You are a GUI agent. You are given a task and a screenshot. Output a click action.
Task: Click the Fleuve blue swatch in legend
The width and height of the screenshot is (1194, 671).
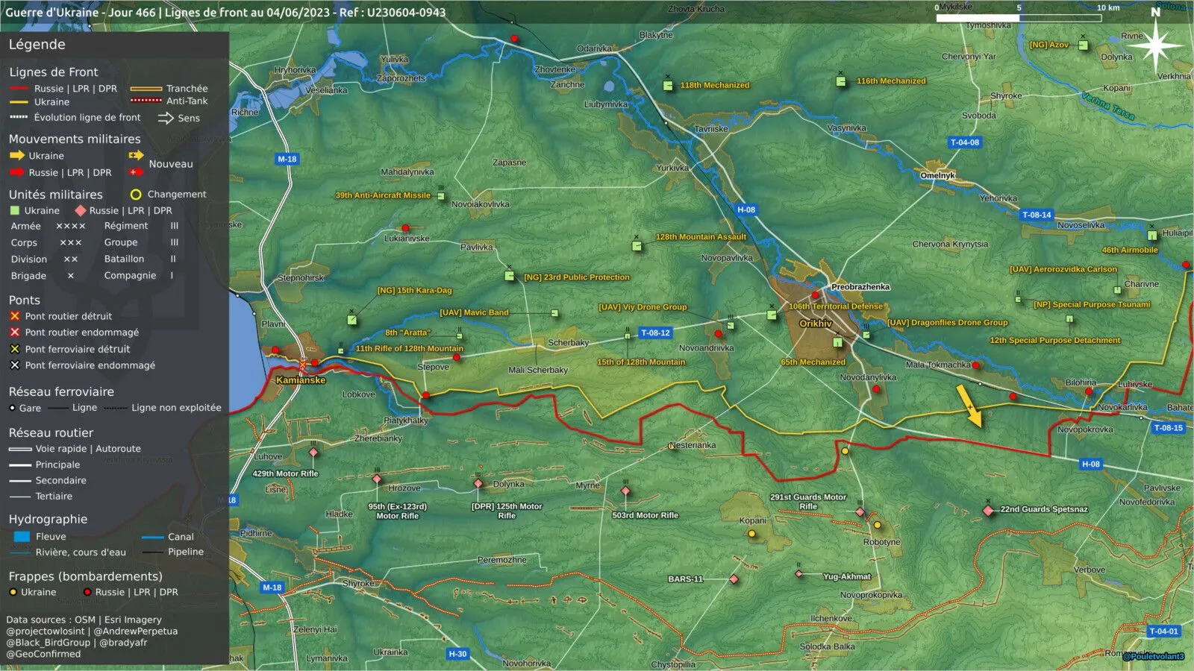coord(22,537)
